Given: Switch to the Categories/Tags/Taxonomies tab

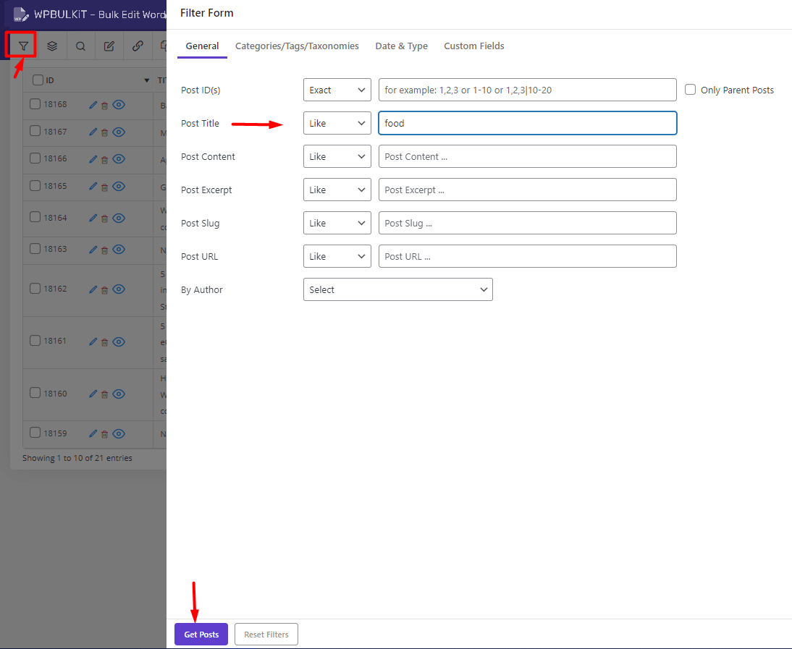Looking at the screenshot, I should click(x=297, y=46).
